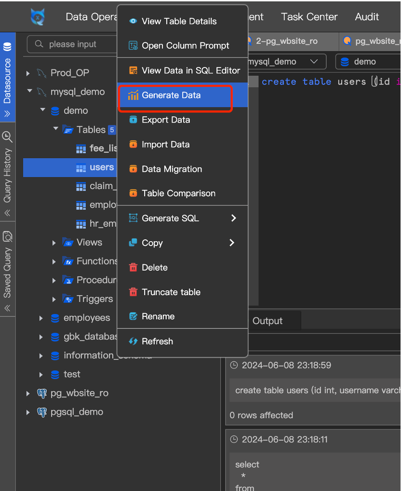Click the 0 rows affected message
401x491 pixels.
point(261,415)
